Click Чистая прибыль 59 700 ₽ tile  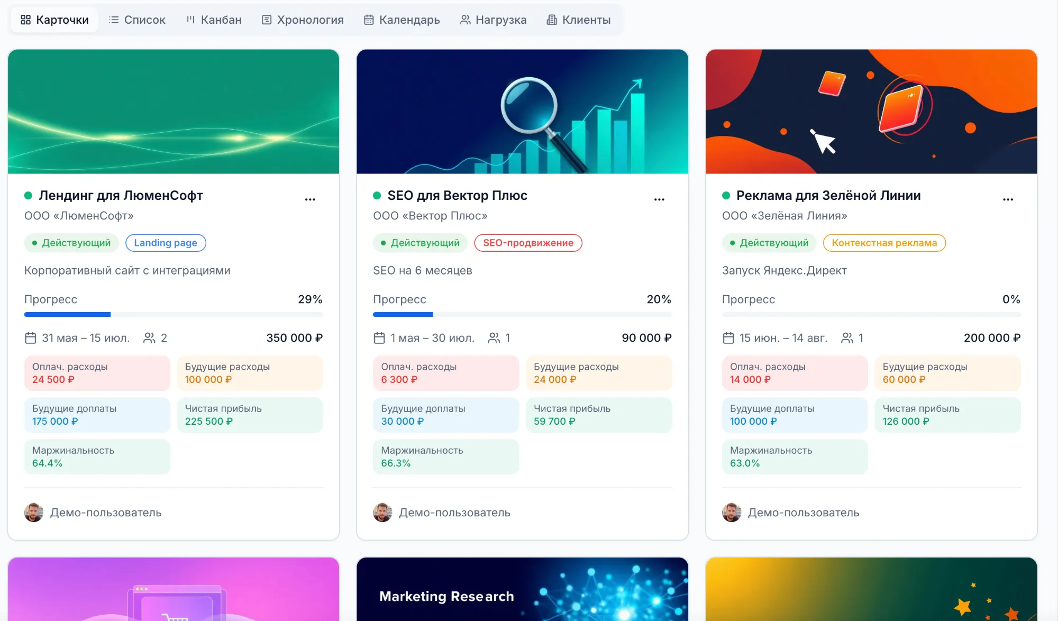tap(599, 415)
